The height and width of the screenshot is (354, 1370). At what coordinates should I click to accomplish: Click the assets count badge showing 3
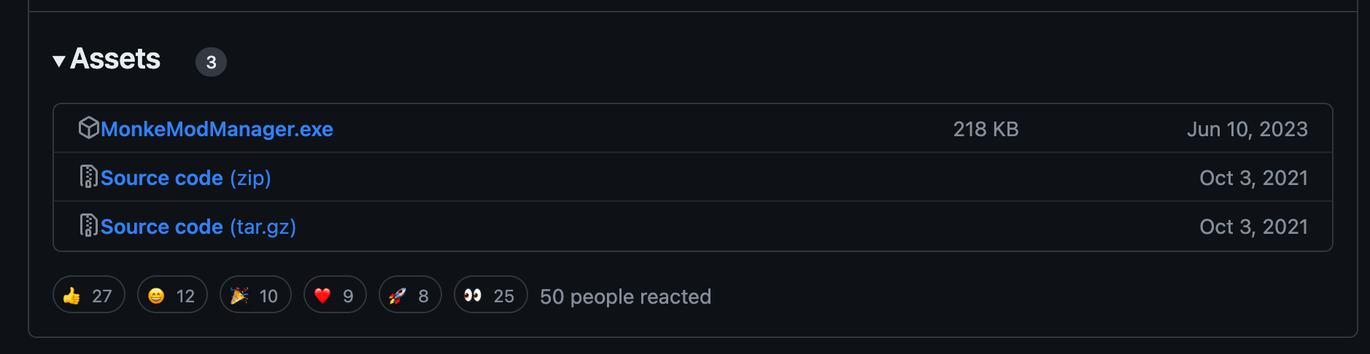tap(211, 62)
